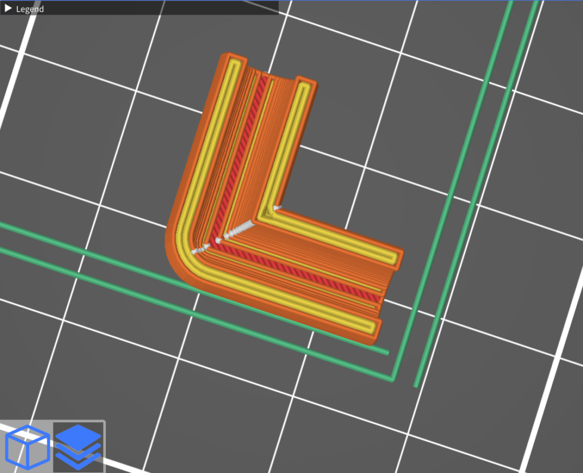Switch to 3D editor cube view
Screen dimensions: 583x473
(x=27, y=446)
